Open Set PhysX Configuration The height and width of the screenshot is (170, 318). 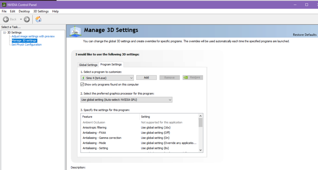[27, 45]
